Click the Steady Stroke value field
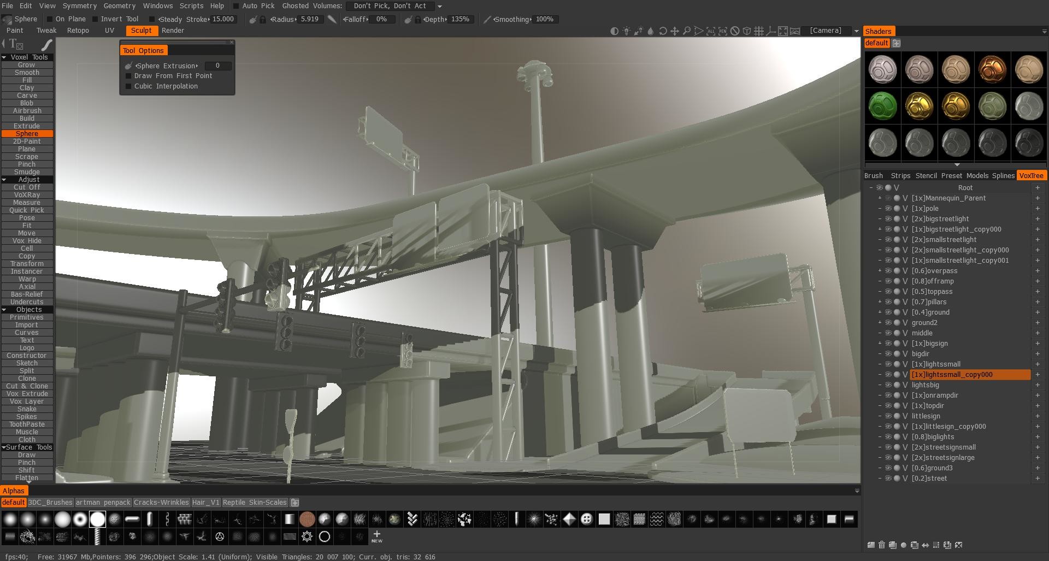 coord(223,19)
